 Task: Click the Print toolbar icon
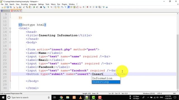pos(20,7)
